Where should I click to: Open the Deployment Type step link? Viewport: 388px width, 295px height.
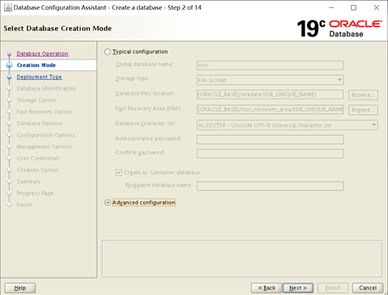pos(39,77)
